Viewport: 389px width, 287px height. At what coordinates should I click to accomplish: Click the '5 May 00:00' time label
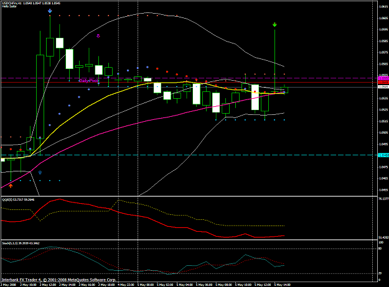146,285
